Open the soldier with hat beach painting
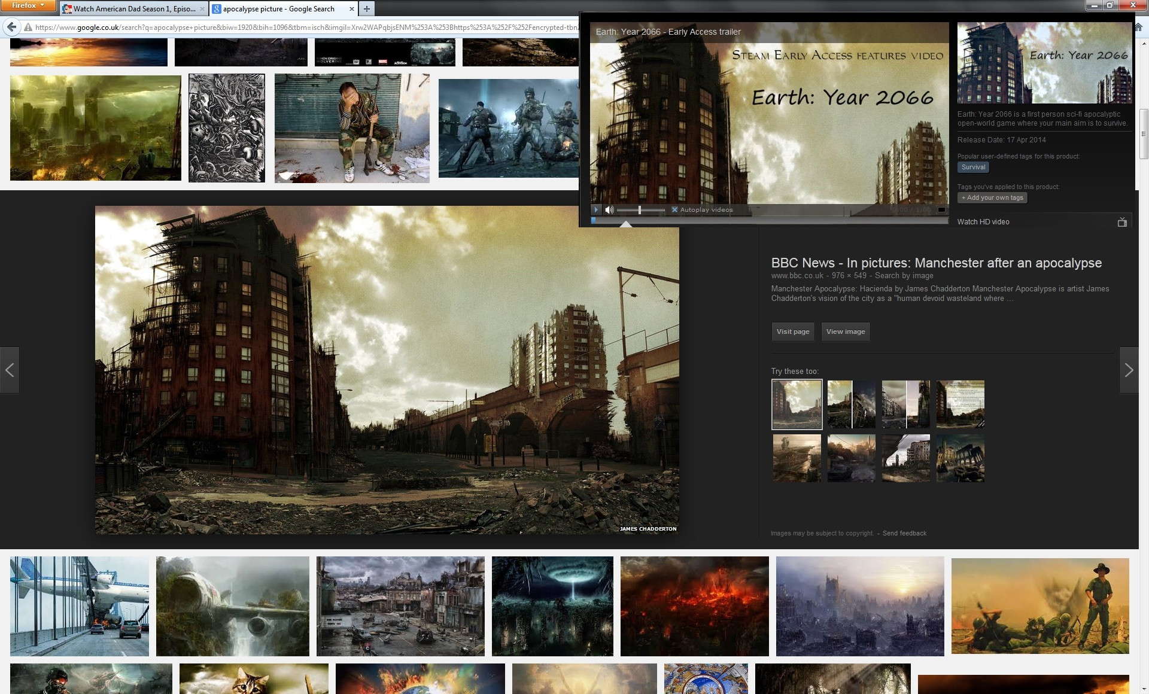This screenshot has width=1149, height=694. click(x=1040, y=606)
